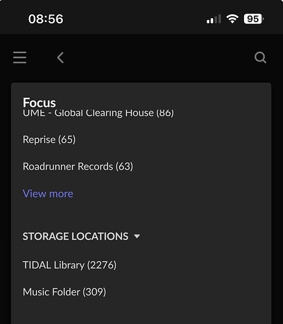Tap the Roadrunner Records label entry
Screen dimensions: 283x324
[78, 167]
